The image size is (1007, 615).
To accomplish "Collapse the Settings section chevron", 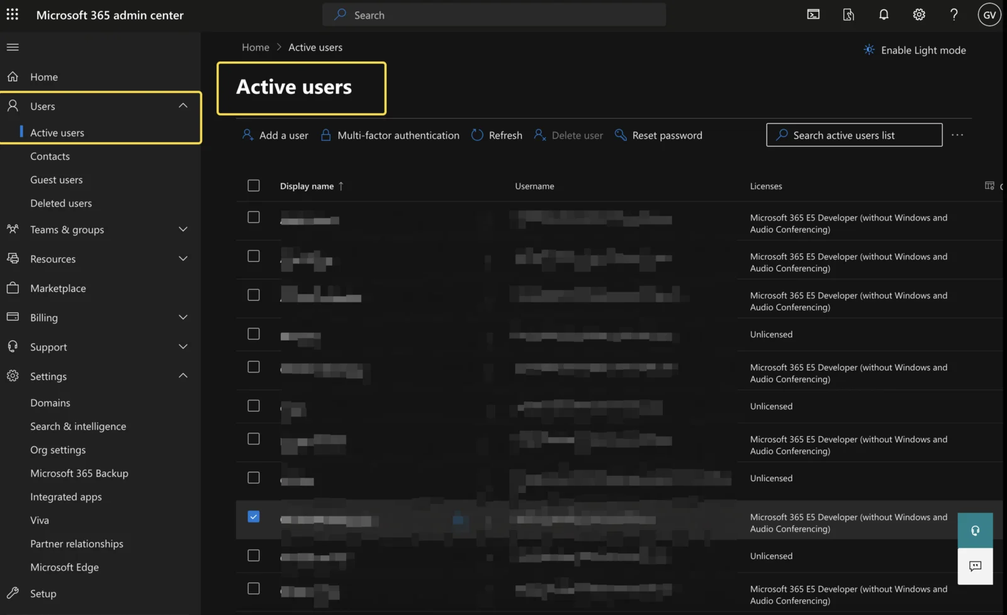I will point(183,375).
